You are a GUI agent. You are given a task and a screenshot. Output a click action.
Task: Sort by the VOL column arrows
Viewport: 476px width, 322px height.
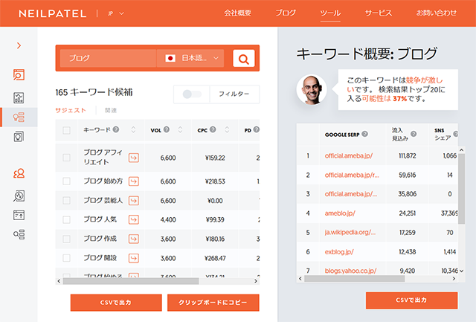[x=180, y=130]
